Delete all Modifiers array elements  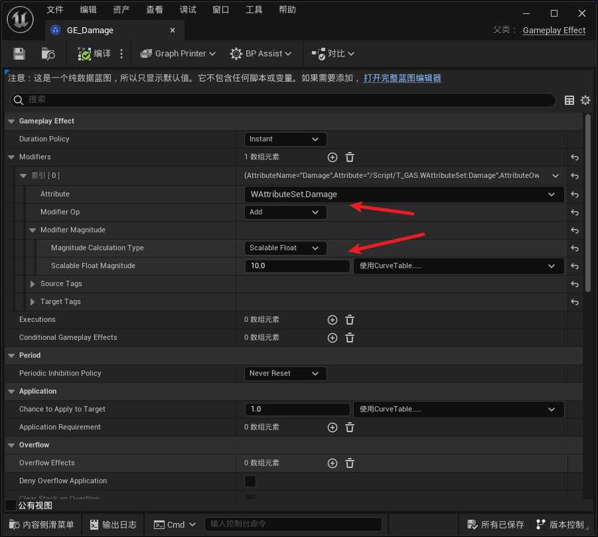[x=350, y=157]
